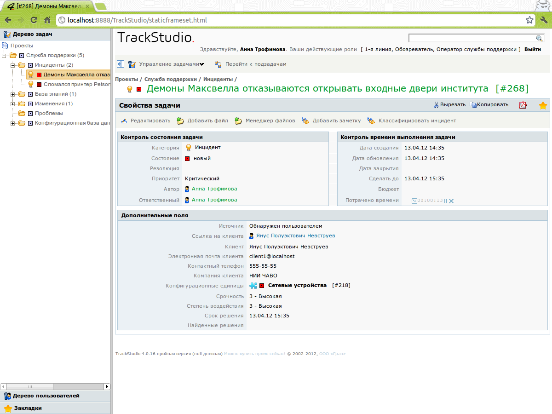Open the Управление задачами dropdown menu
The image size is (552, 414).
[x=172, y=64]
